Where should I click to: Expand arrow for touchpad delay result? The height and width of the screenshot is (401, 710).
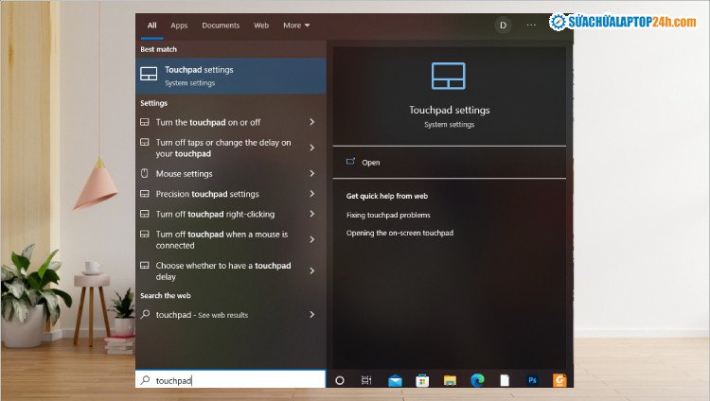click(x=312, y=270)
